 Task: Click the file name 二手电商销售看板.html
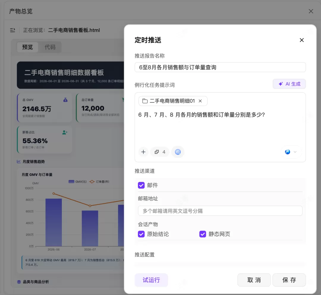click(x=74, y=30)
